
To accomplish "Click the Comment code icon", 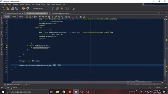I will pyautogui.click(x=81, y=17).
